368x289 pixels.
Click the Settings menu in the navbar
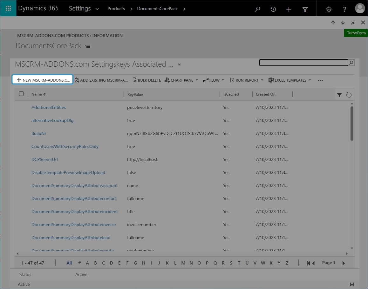point(80,9)
